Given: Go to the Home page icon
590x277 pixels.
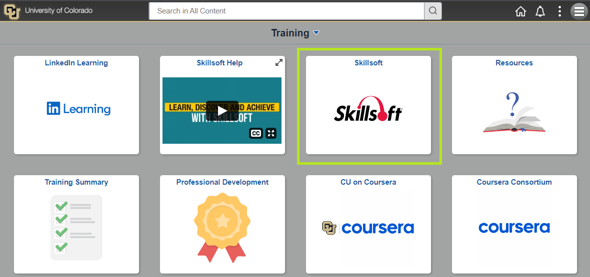Looking at the screenshot, I should (x=520, y=11).
